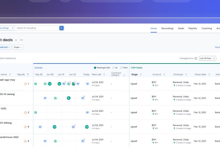
Task: Switch to the Playlists tab
Action: 193,29
